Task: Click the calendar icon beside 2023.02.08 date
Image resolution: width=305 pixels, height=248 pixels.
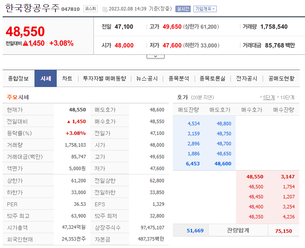Action: (x=105, y=9)
